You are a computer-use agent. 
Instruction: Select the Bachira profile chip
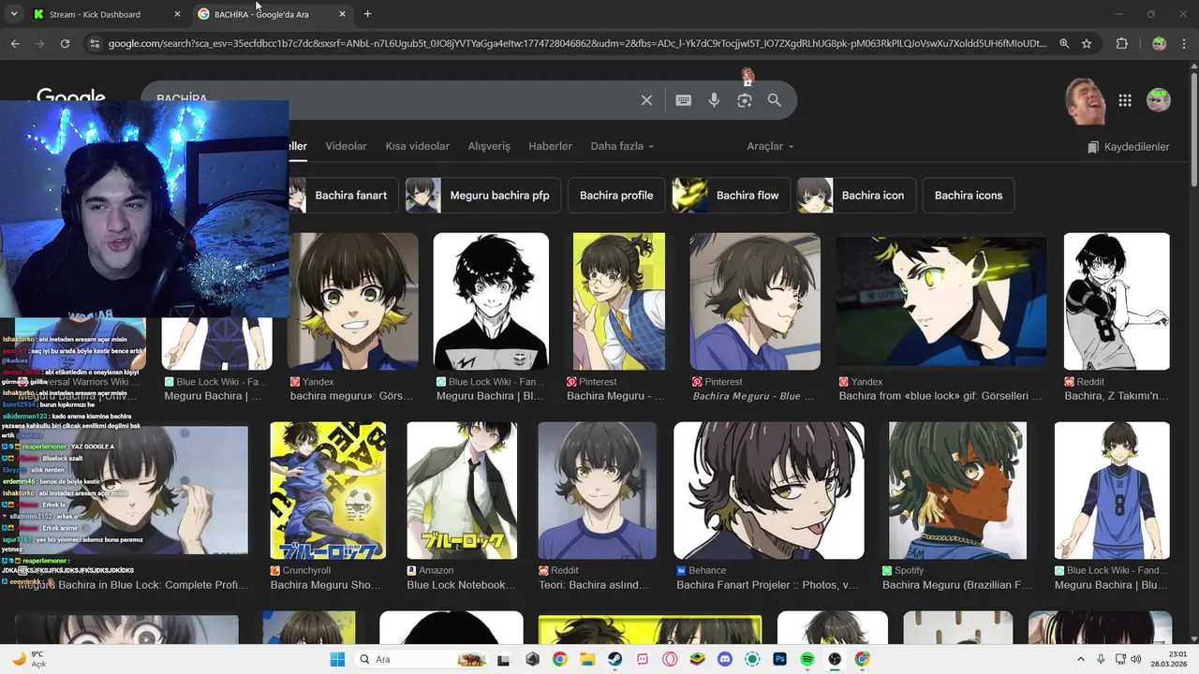coord(616,196)
